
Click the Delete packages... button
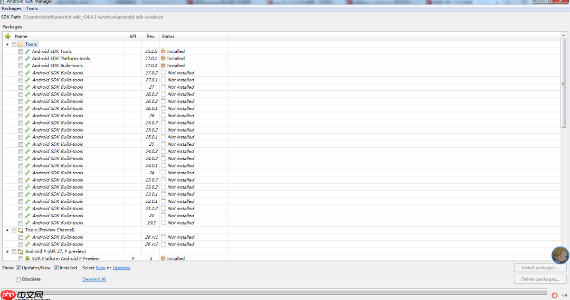pyautogui.click(x=540, y=279)
